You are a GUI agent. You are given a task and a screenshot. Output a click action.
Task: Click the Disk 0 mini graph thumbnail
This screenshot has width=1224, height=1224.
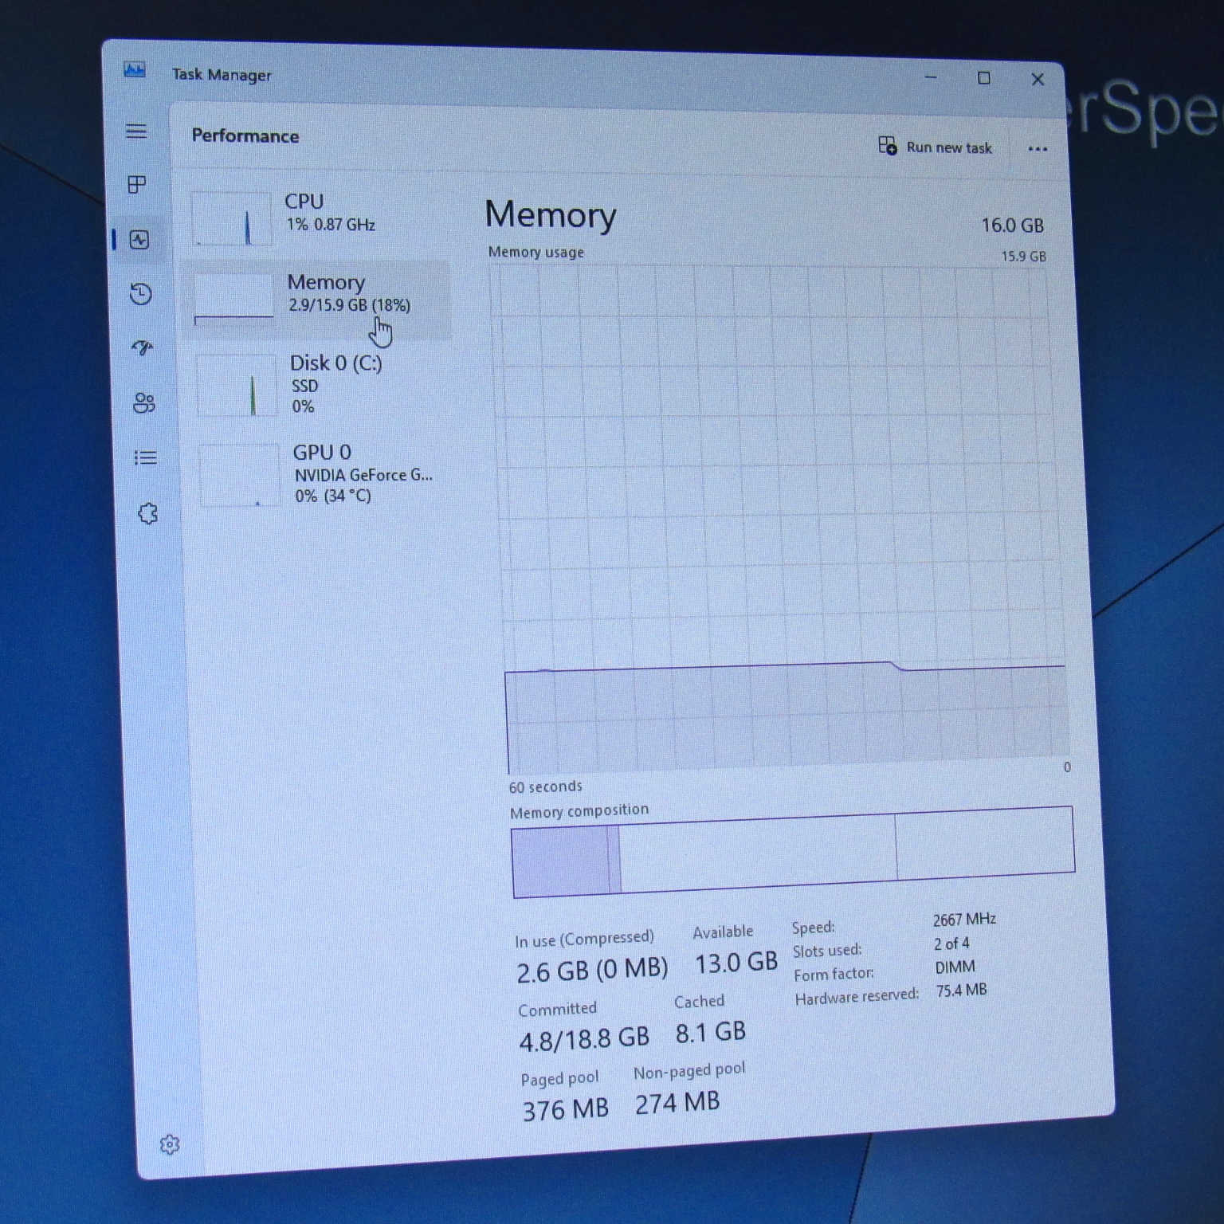[237, 386]
